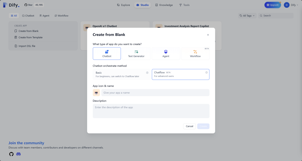The image size is (302, 161).
Task: Select the Text Generator app type
Action: point(136,53)
